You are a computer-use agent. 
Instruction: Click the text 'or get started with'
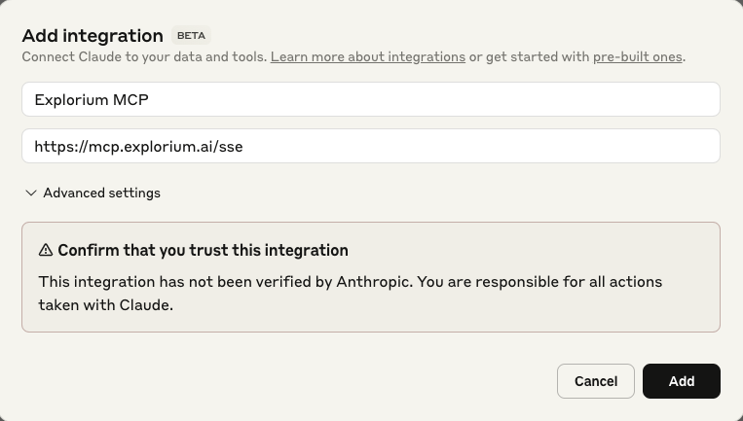click(x=529, y=56)
